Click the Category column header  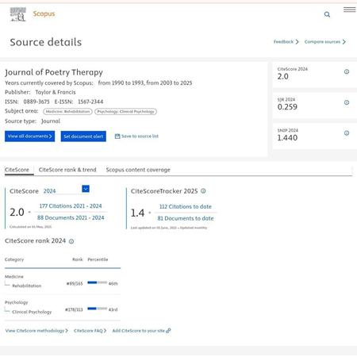click(x=14, y=259)
